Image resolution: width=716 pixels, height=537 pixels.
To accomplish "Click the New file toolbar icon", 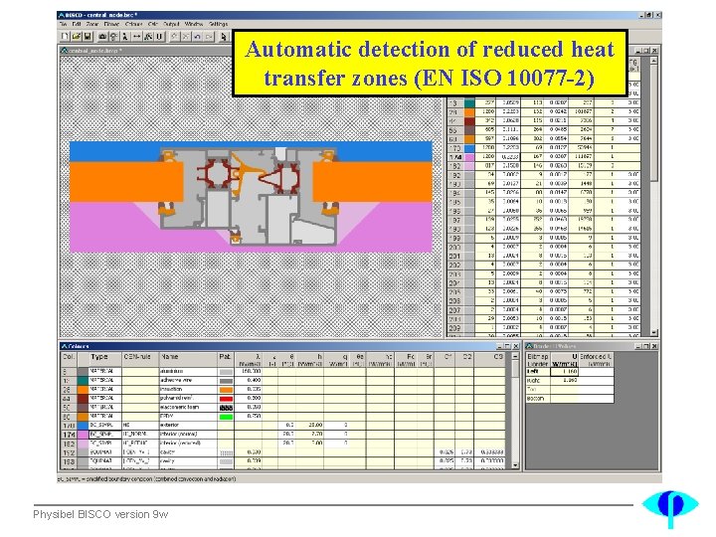I will pyautogui.click(x=65, y=36).
